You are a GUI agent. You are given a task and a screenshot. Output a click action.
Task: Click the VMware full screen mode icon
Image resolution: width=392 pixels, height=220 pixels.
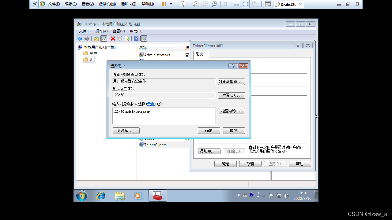[245, 4]
